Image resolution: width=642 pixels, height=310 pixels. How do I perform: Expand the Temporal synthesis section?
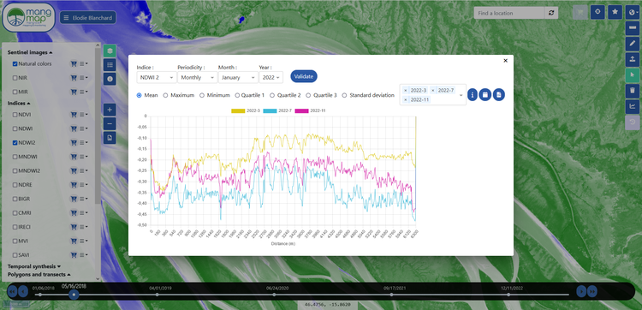(34, 266)
